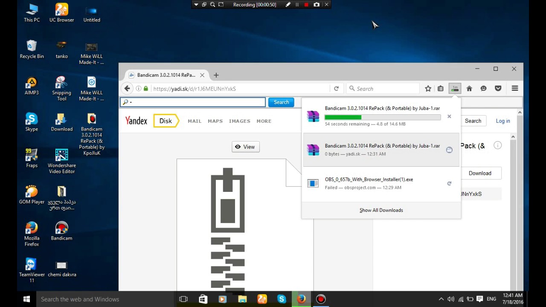Open the AIMP3 desktop shortcut

[x=32, y=86]
